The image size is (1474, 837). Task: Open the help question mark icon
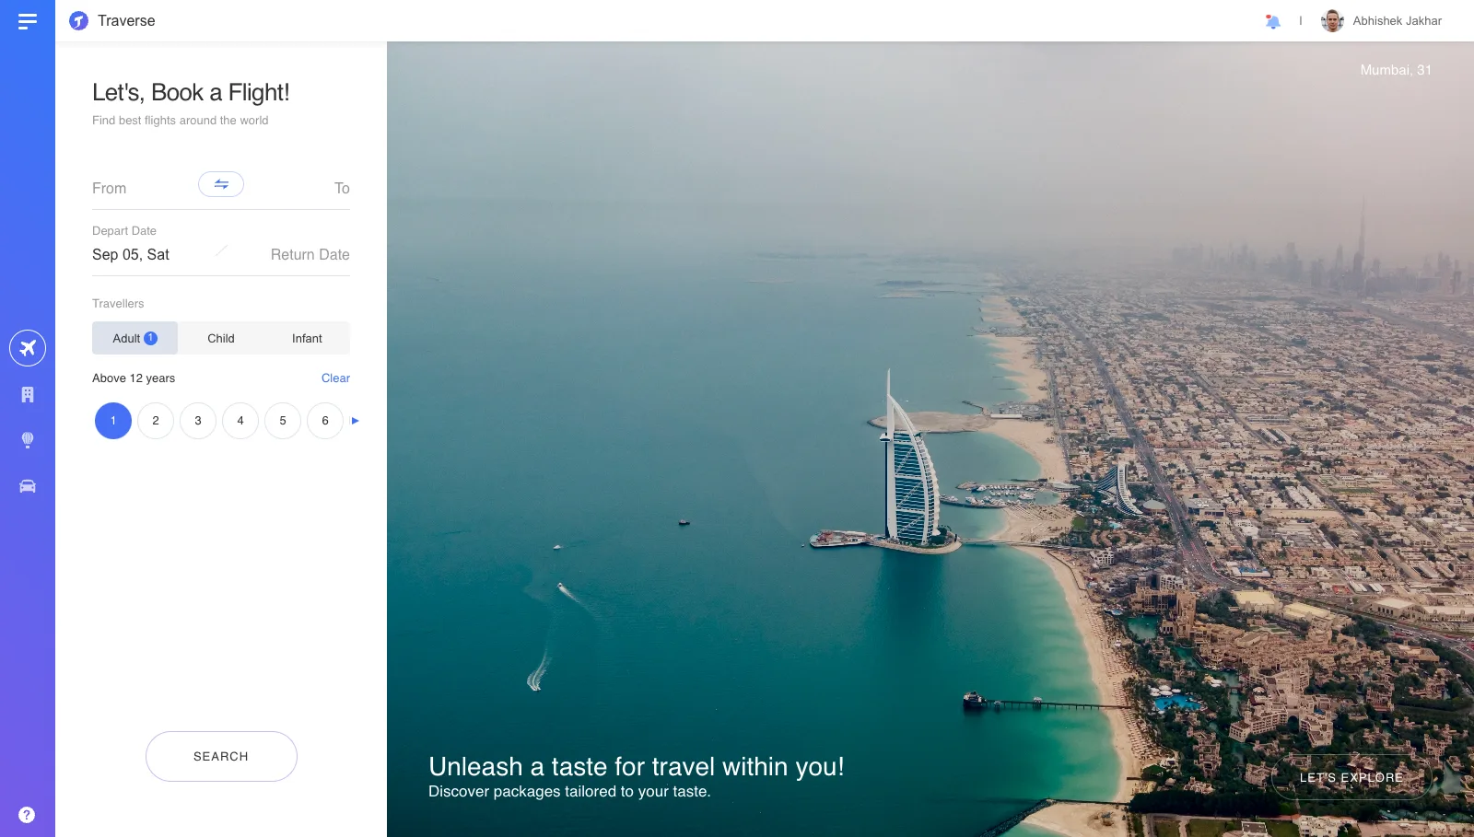coord(27,815)
